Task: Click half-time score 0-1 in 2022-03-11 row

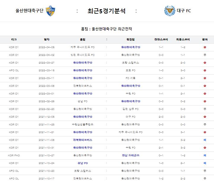Action: click(x=161, y=78)
